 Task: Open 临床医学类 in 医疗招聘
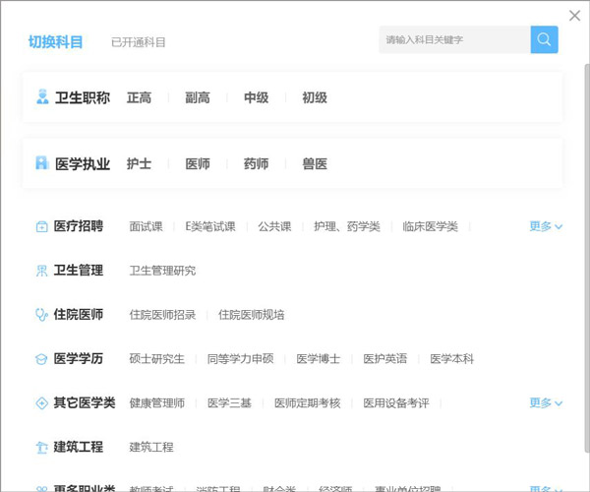(x=430, y=226)
